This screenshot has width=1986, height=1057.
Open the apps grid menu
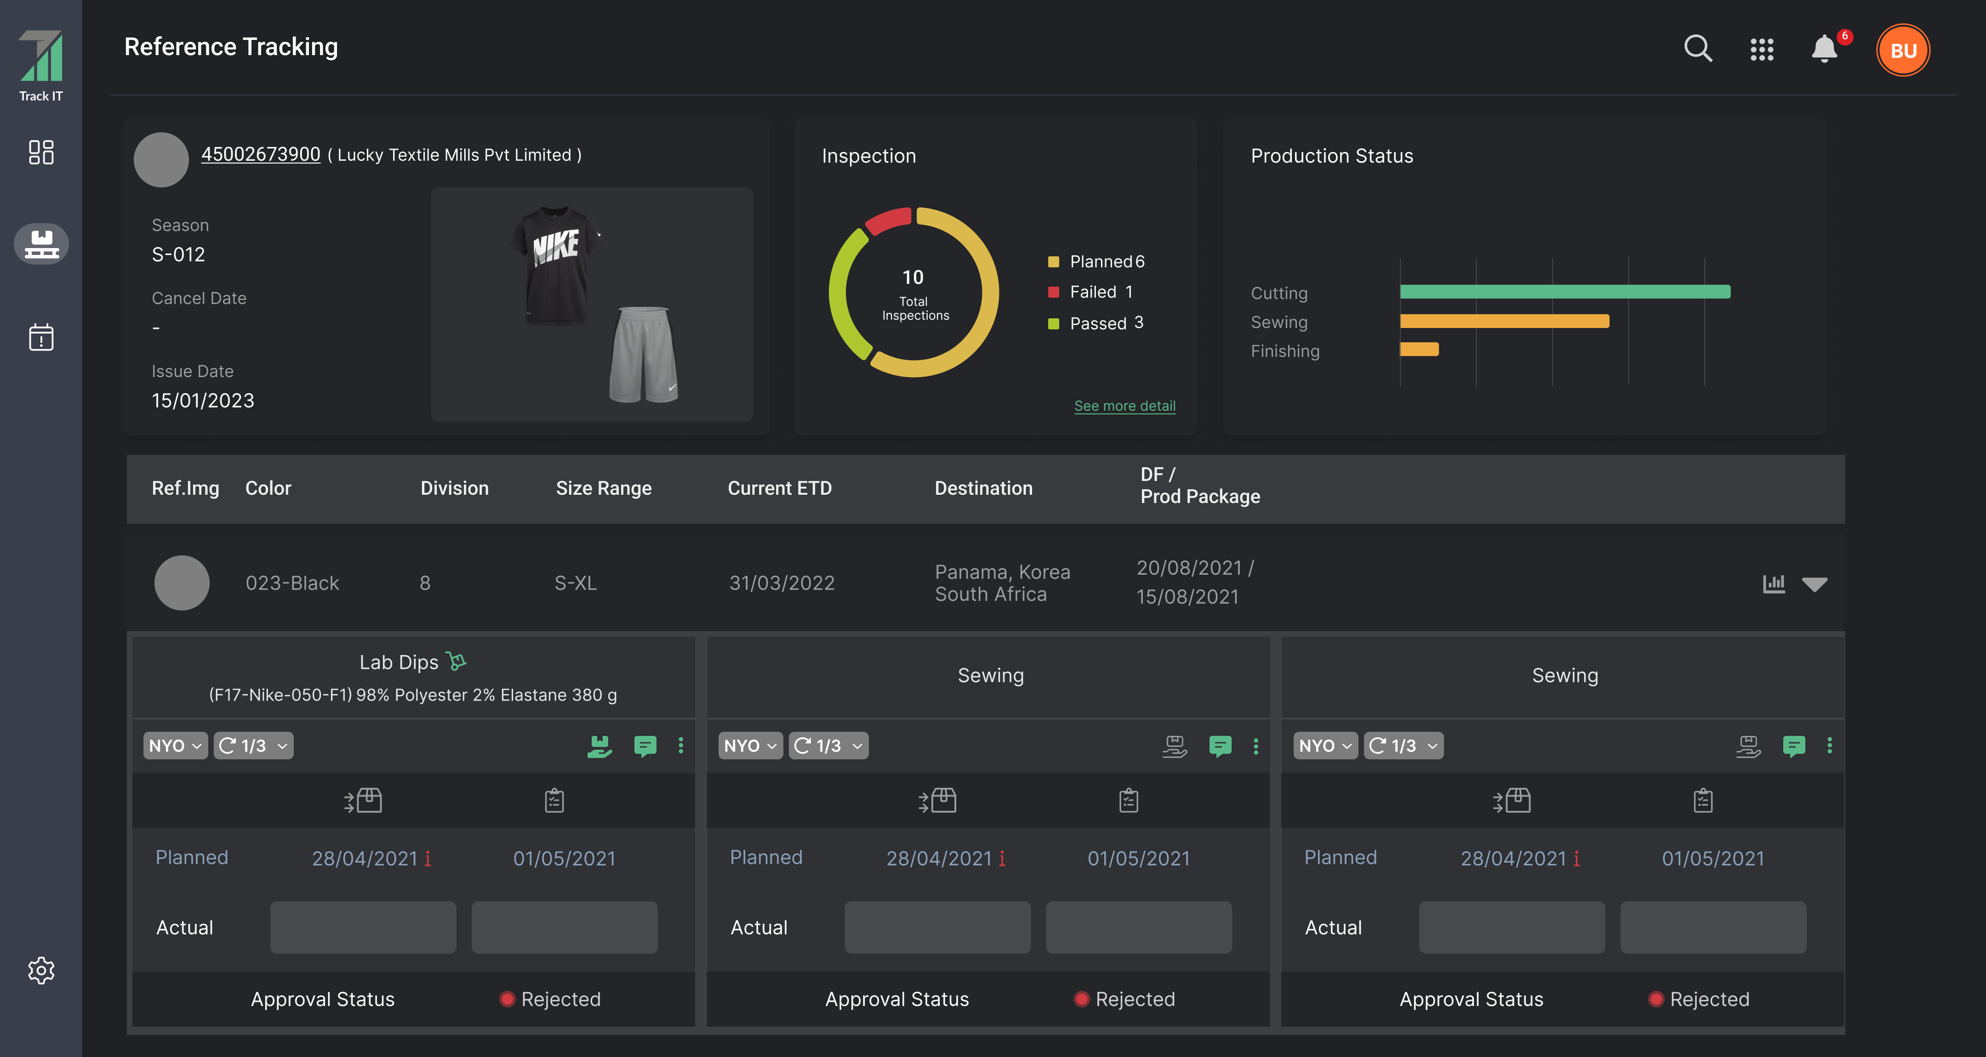(x=1762, y=49)
